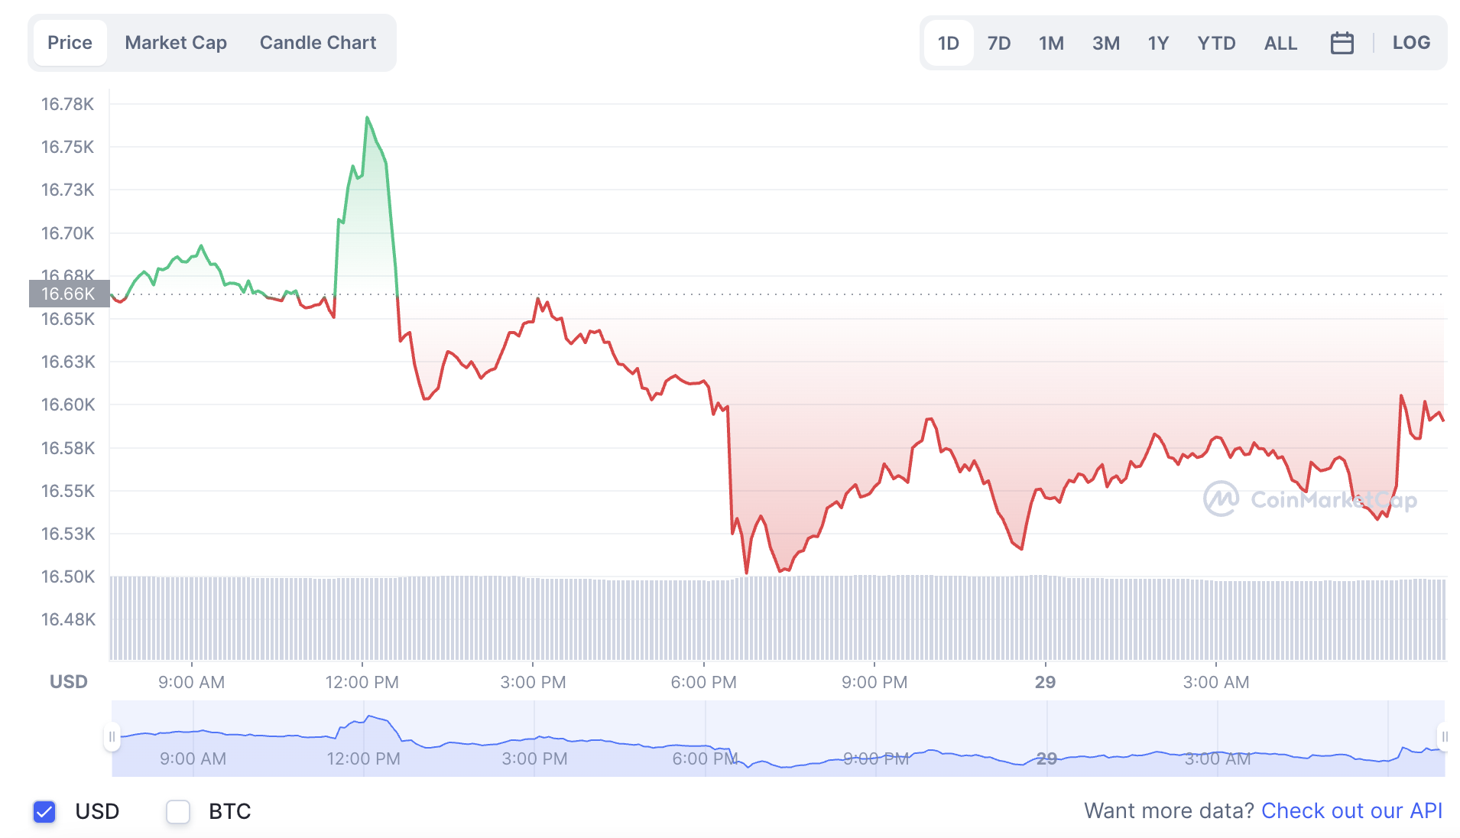Screen dimensions: 1460x838
Task: Switch chart to 3M range
Action: (1106, 43)
